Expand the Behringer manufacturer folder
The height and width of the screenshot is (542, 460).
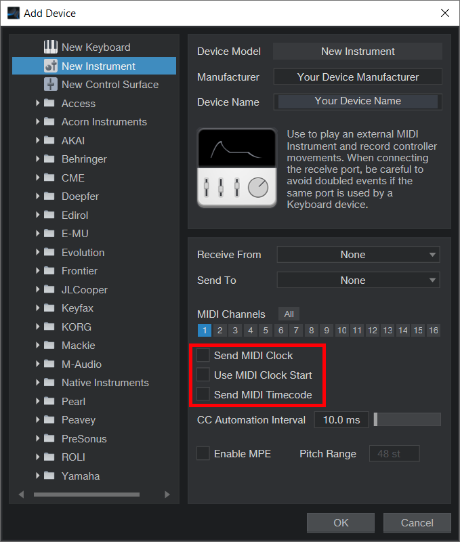(38, 159)
